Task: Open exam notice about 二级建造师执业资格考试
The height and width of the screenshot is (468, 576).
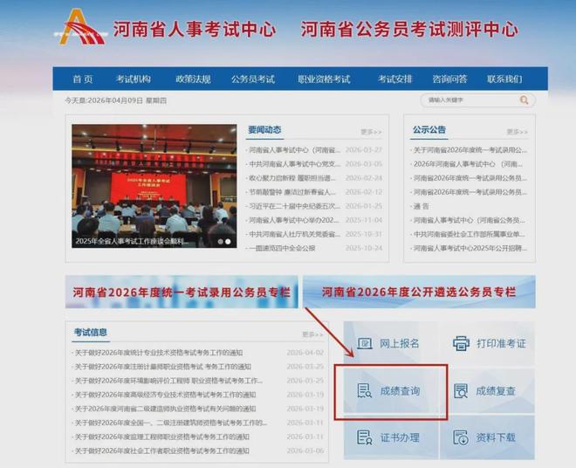Action: pos(165,409)
